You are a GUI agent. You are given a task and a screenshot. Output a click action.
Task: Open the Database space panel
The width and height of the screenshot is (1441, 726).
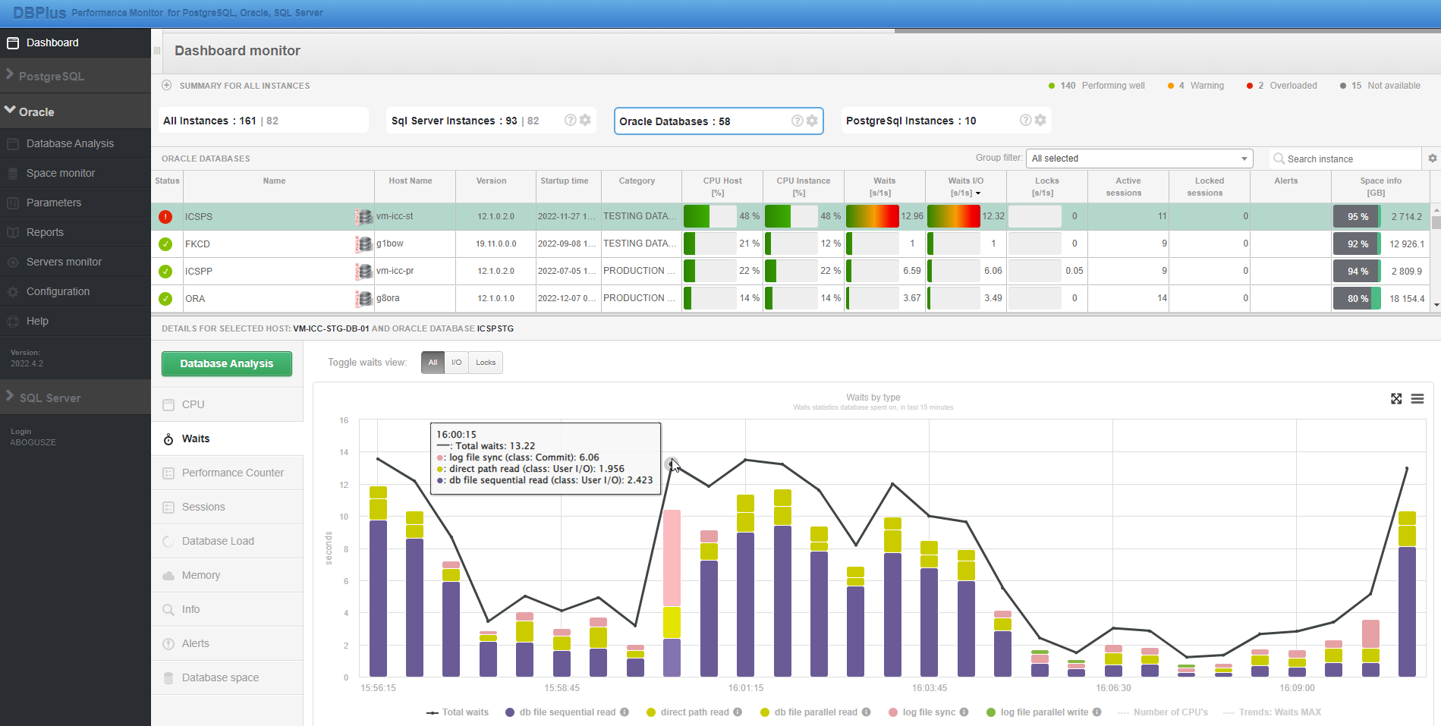point(220,677)
